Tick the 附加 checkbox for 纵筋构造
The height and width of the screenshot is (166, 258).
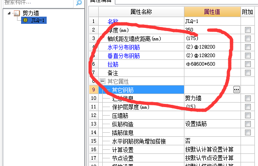coord(248,124)
